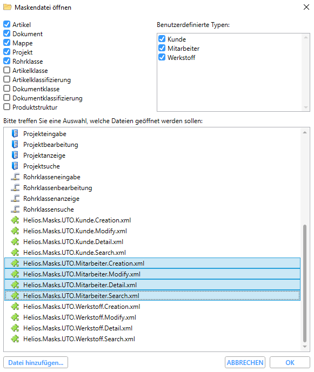Select Helios.Masks.UTO.Kunde.Detail.xml text
This screenshot has width=314, height=372.
point(73,242)
